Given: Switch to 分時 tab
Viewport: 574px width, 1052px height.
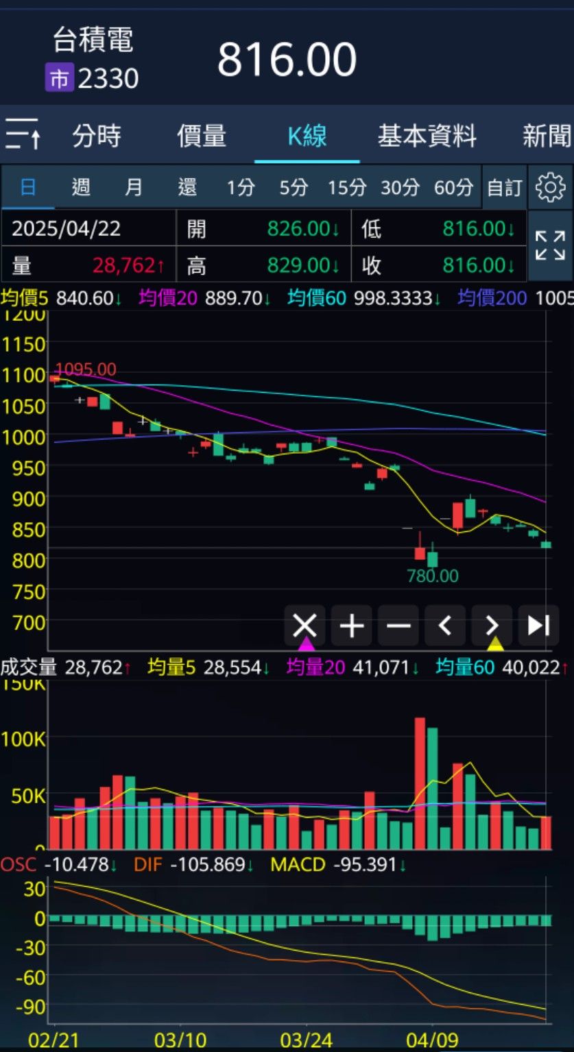Looking at the screenshot, I should tap(97, 136).
